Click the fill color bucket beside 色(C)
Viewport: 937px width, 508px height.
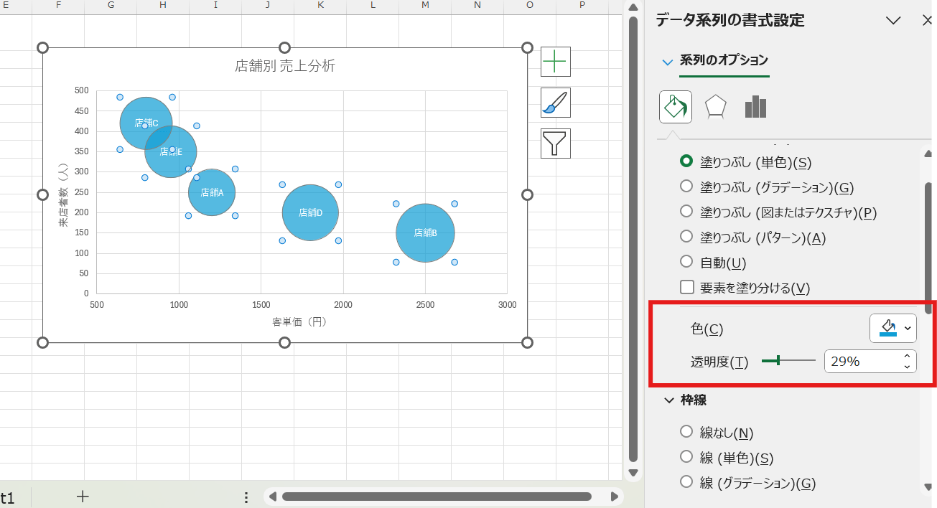pos(888,329)
